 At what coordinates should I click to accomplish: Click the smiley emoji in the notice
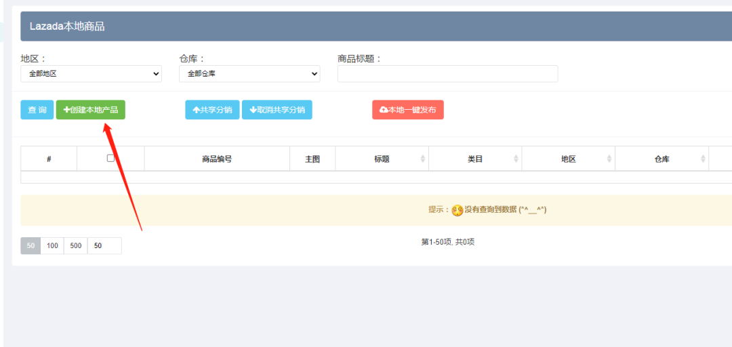pyautogui.click(x=457, y=210)
